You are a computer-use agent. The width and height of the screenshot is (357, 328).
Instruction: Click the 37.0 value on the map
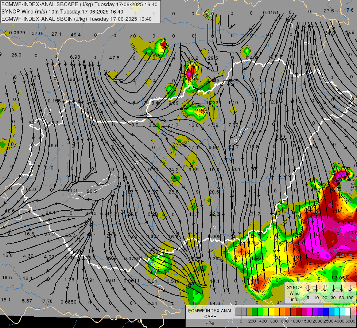[37, 34]
